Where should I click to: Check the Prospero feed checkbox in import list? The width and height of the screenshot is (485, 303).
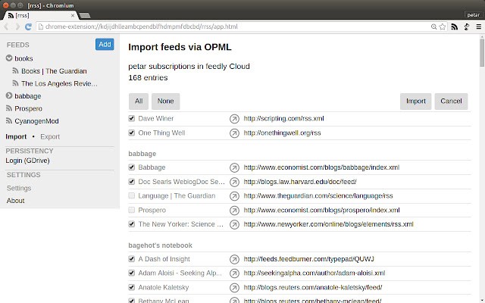coord(132,210)
